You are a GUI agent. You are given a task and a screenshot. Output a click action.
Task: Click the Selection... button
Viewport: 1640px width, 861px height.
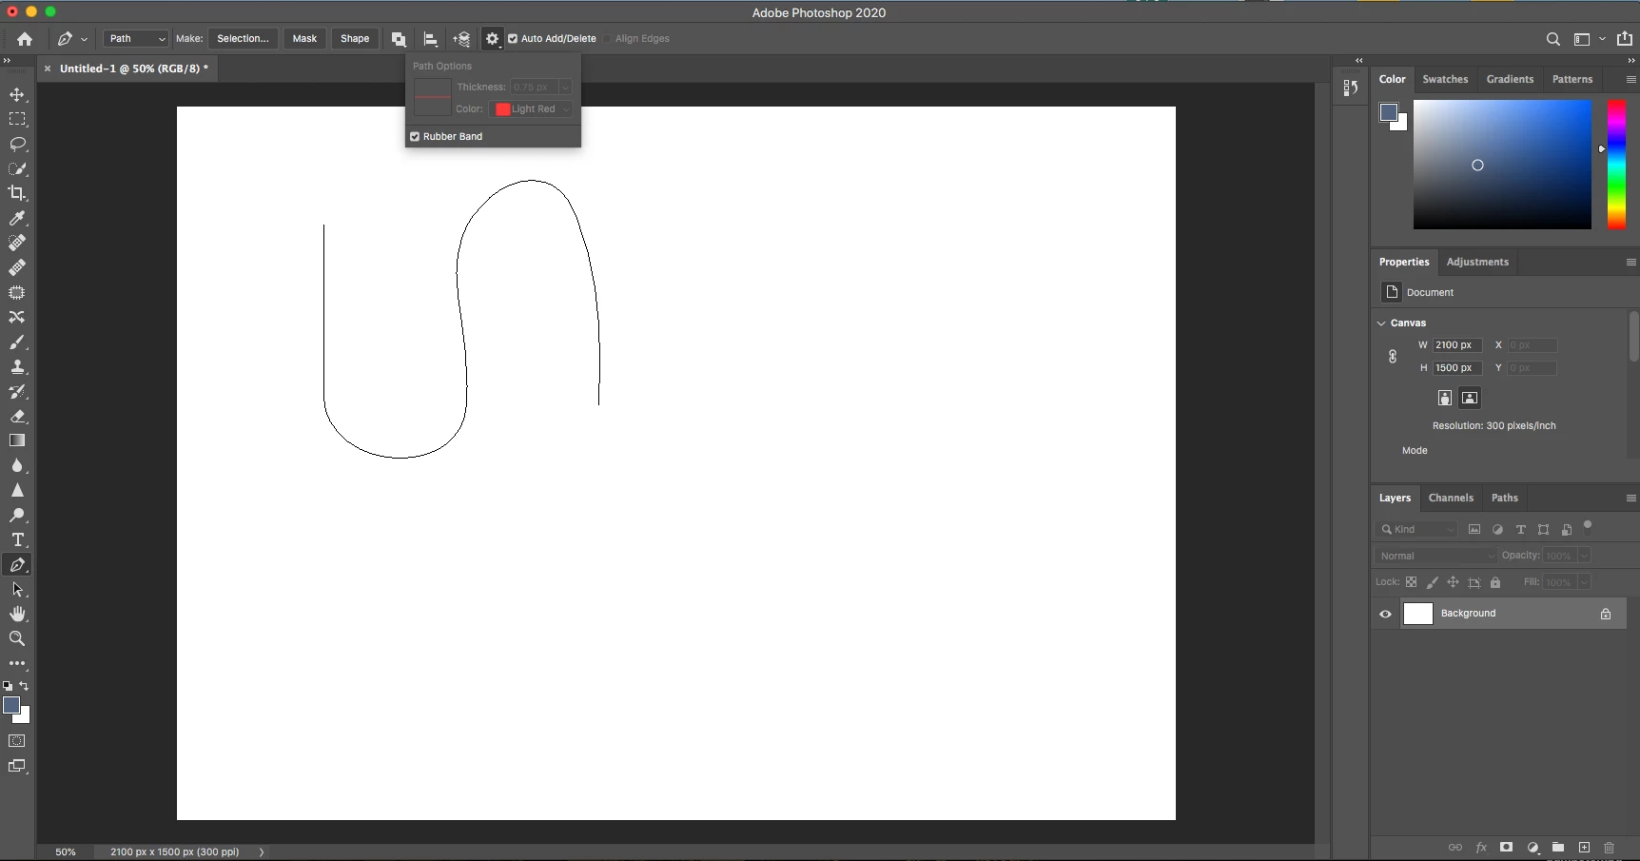tap(244, 39)
